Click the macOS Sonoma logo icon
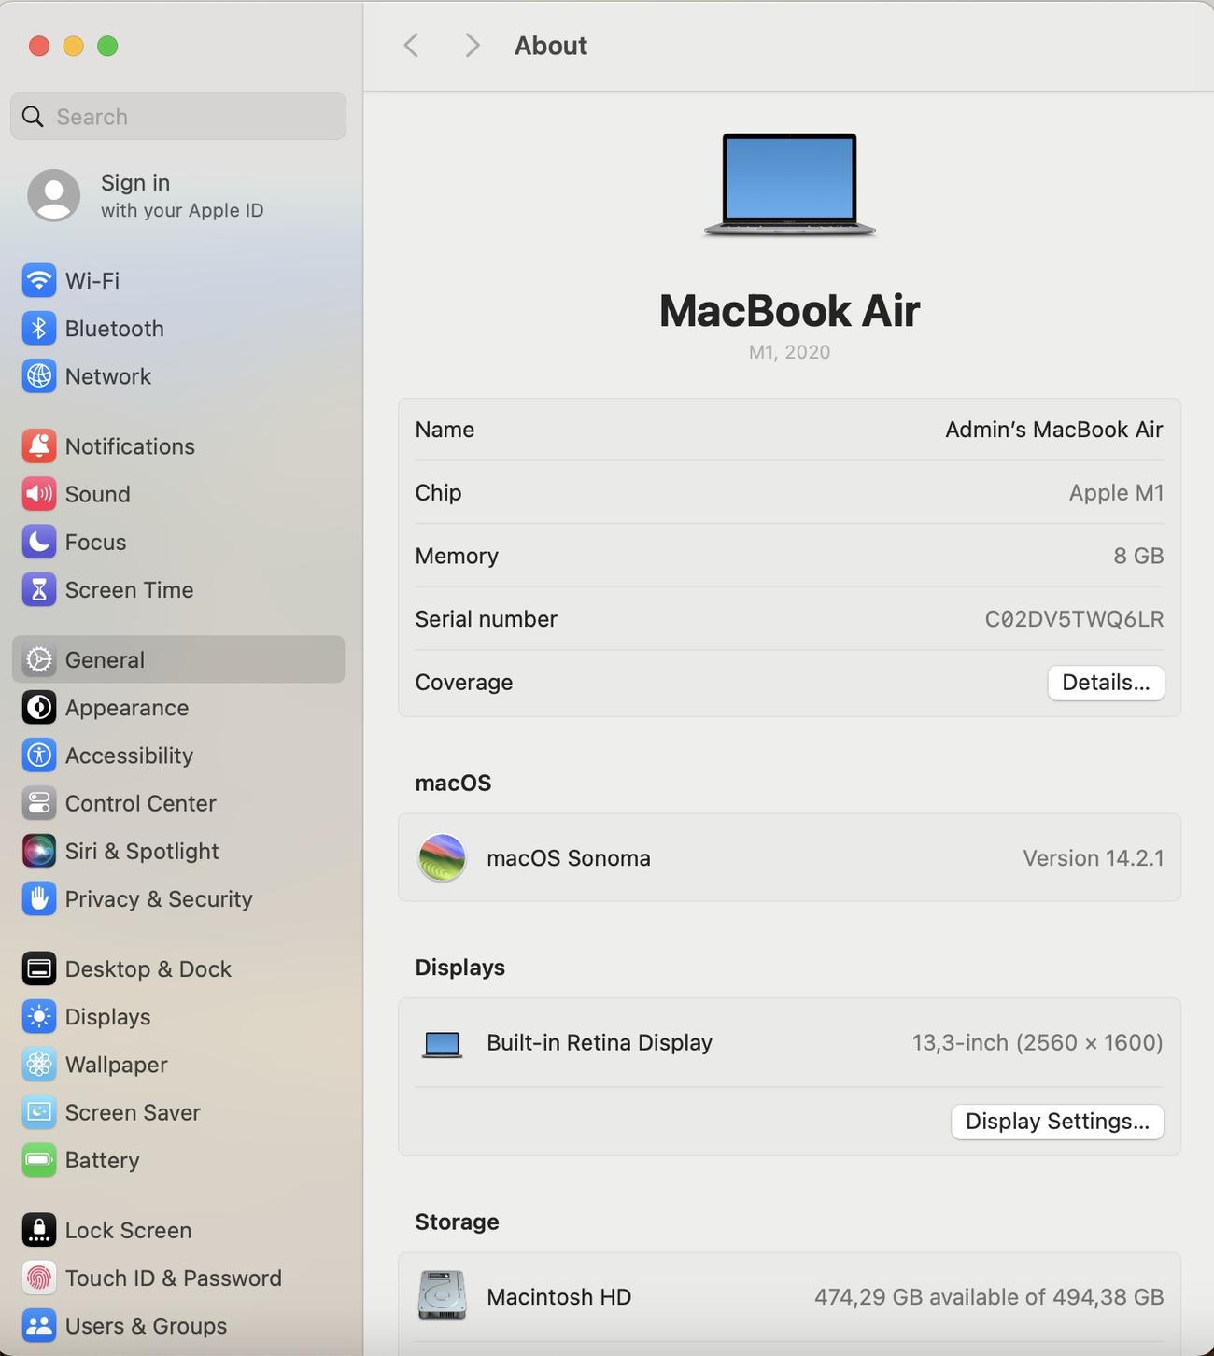 pos(442,858)
